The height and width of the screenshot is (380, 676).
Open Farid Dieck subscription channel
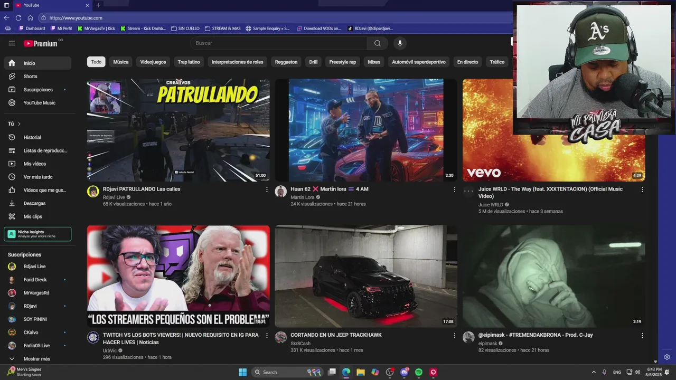pos(37,280)
